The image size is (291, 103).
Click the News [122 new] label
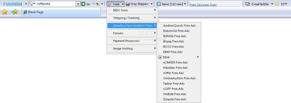pos(172,4)
